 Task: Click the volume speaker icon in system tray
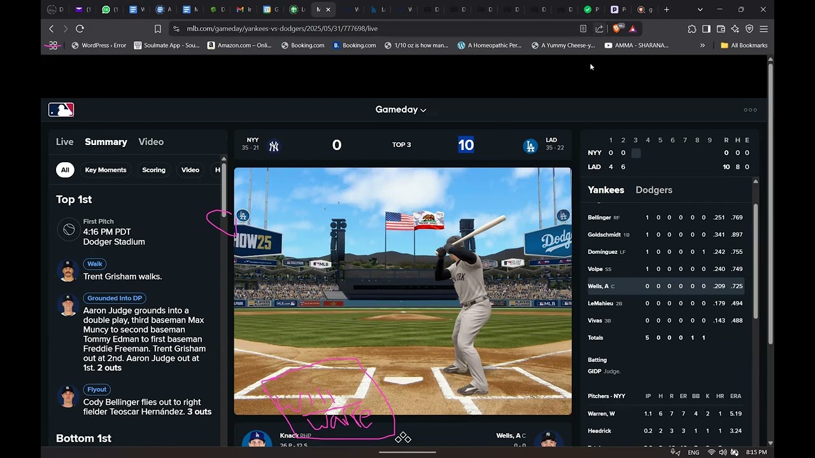(x=723, y=452)
